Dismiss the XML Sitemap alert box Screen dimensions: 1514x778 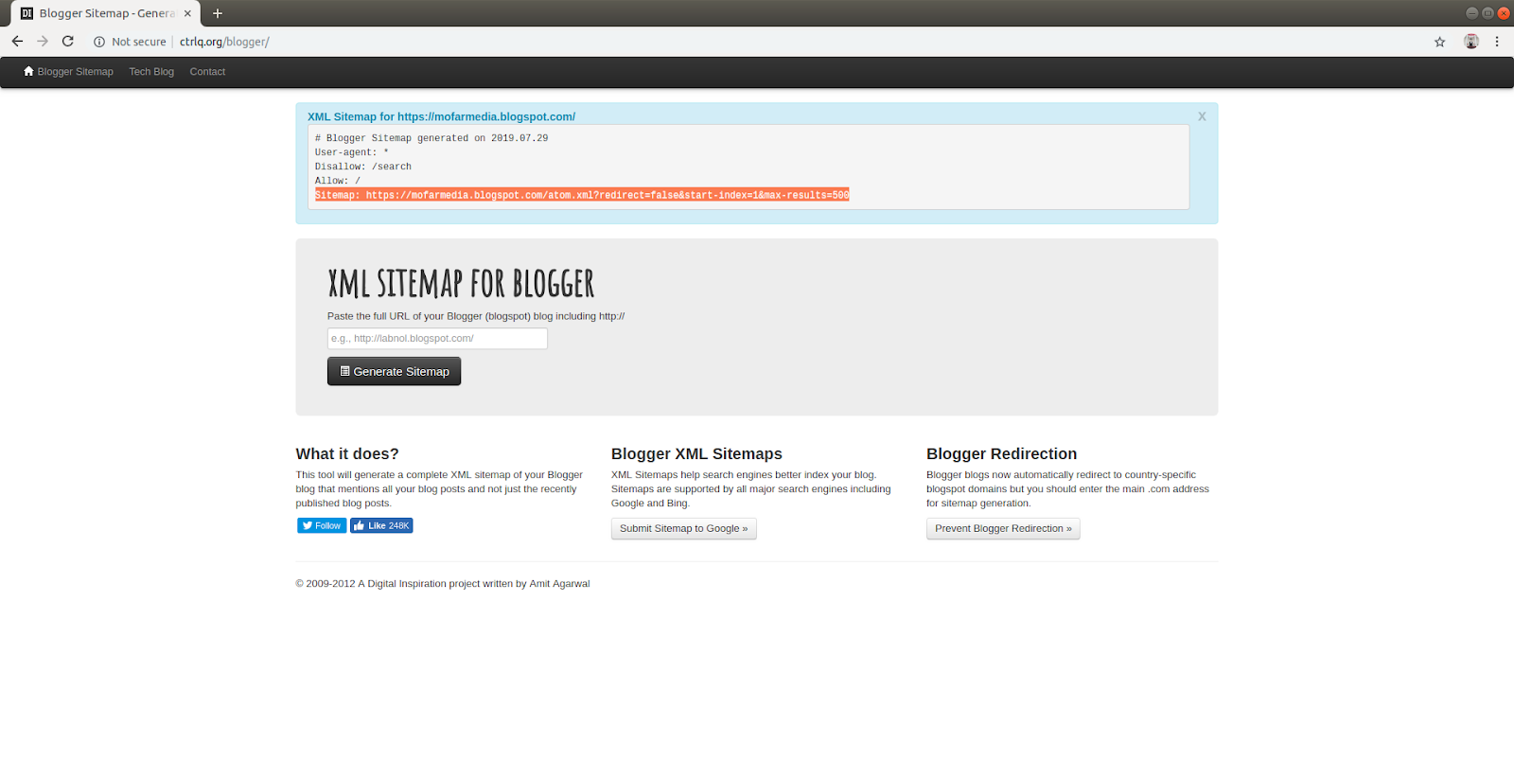[x=1202, y=116]
